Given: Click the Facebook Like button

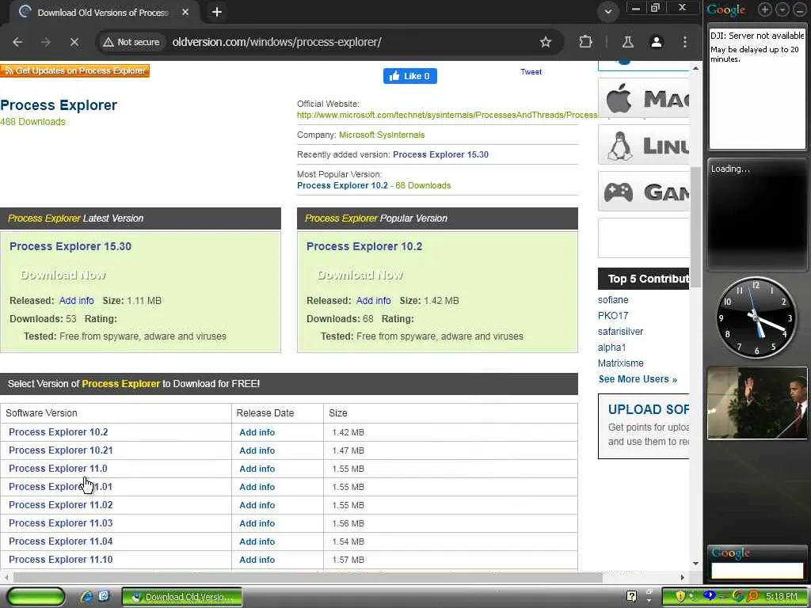Looking at the screenshot, I should [x=410, y=76].
